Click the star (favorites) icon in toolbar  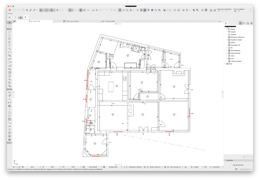coord(137,10)
